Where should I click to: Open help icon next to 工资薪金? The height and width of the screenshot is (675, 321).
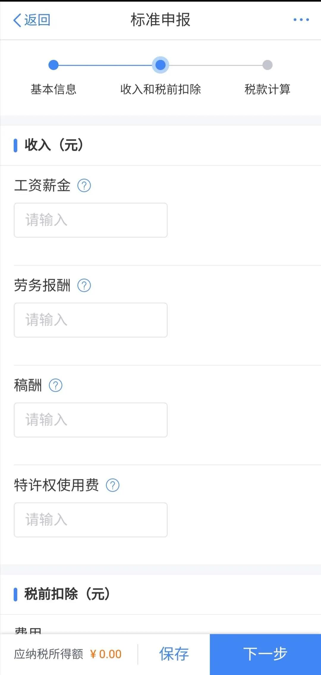[x=84, y=186]
